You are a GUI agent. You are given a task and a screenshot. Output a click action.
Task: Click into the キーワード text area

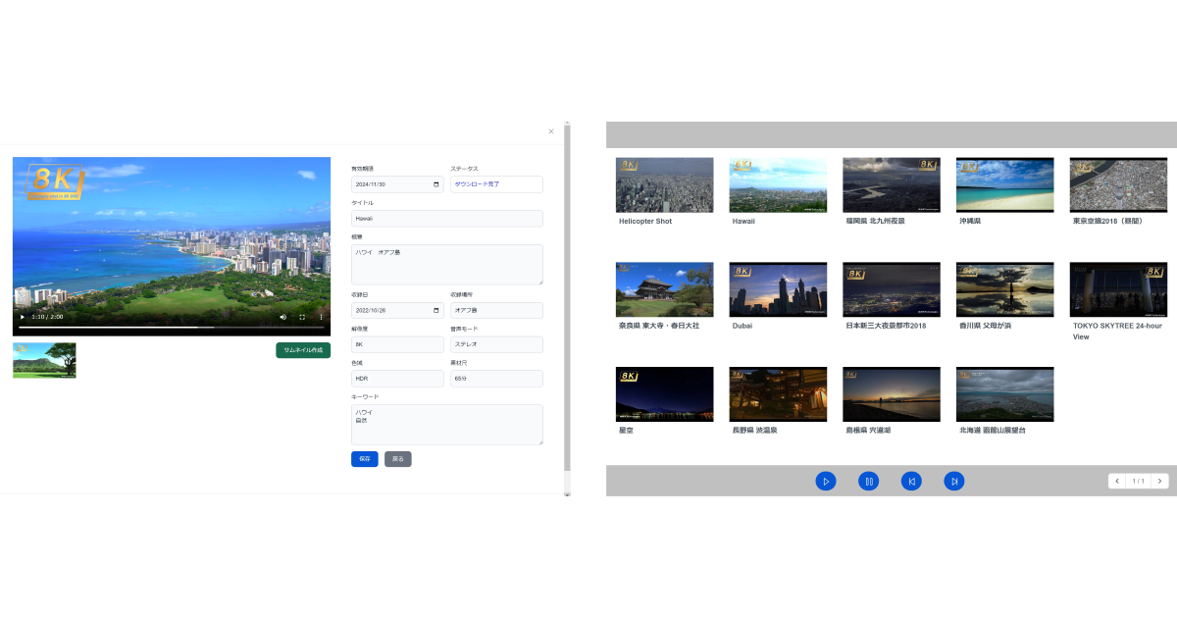point(447,425)
